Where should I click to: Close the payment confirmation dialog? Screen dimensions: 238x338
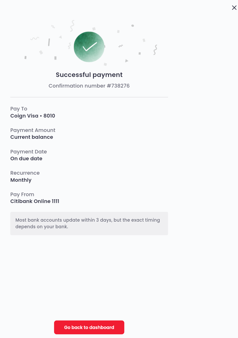click(234, 8)
